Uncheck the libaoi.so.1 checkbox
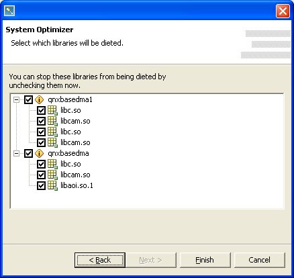Image resolution: width=294 pixels, height=278 pixels. point(41,185)
